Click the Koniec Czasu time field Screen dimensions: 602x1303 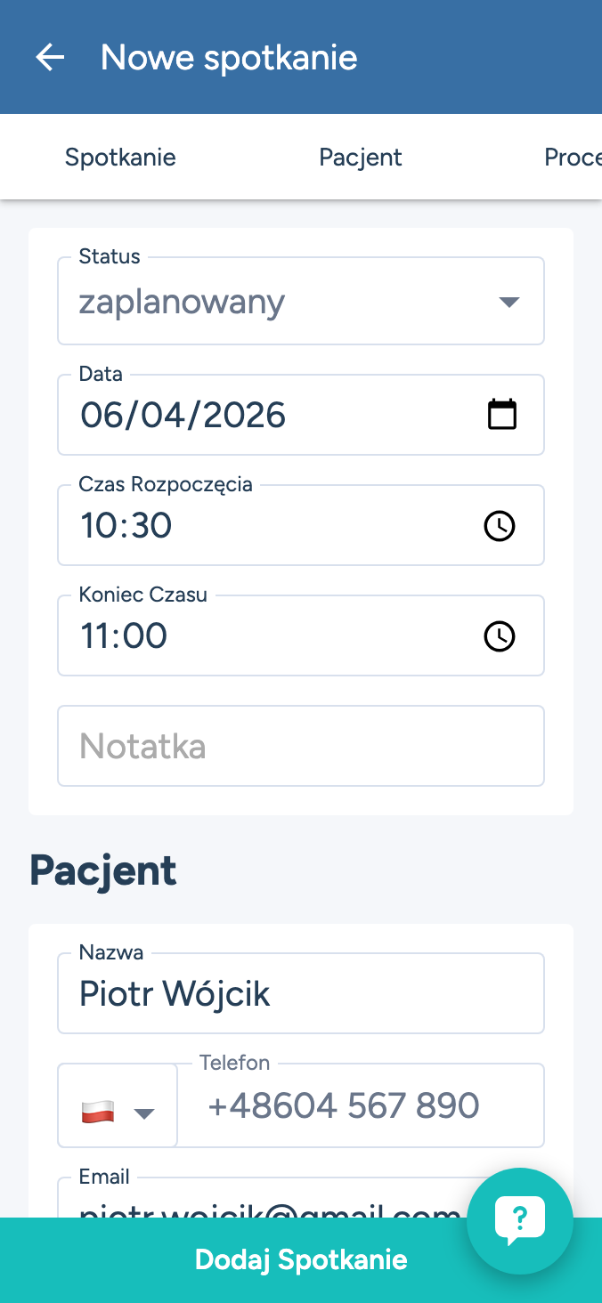267,636
